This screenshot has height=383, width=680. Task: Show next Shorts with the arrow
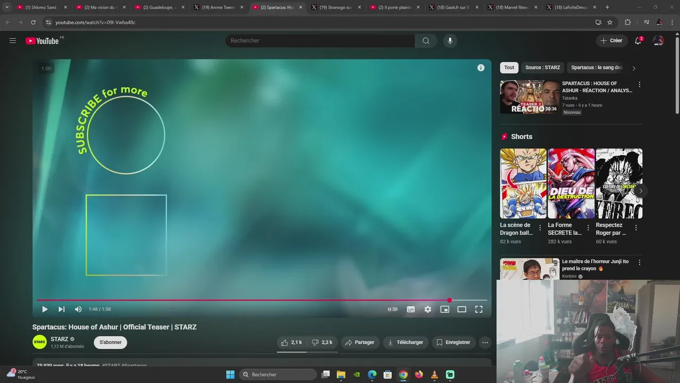tap(641, 191)
